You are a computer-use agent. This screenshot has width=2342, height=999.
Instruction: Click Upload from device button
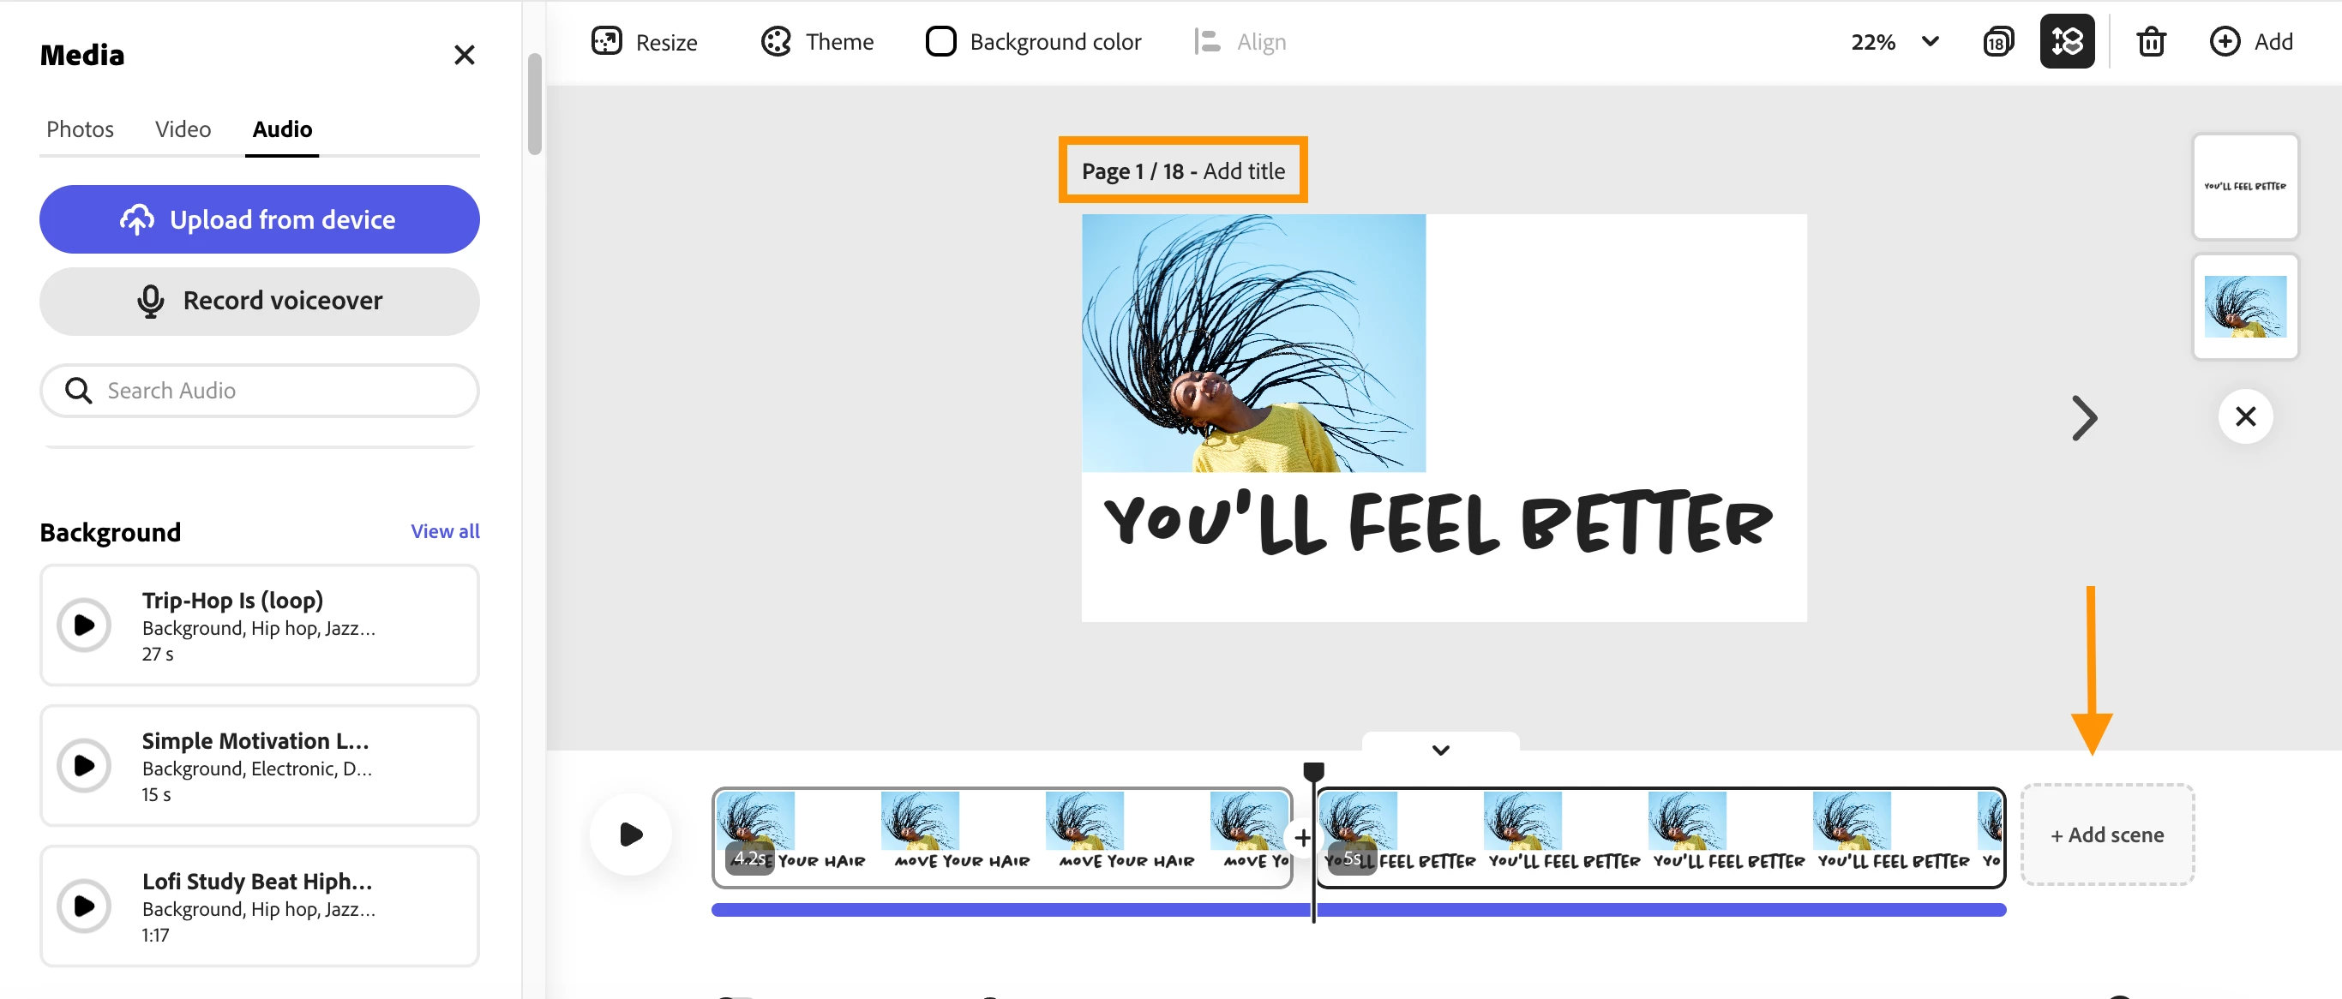coord(259,219)
